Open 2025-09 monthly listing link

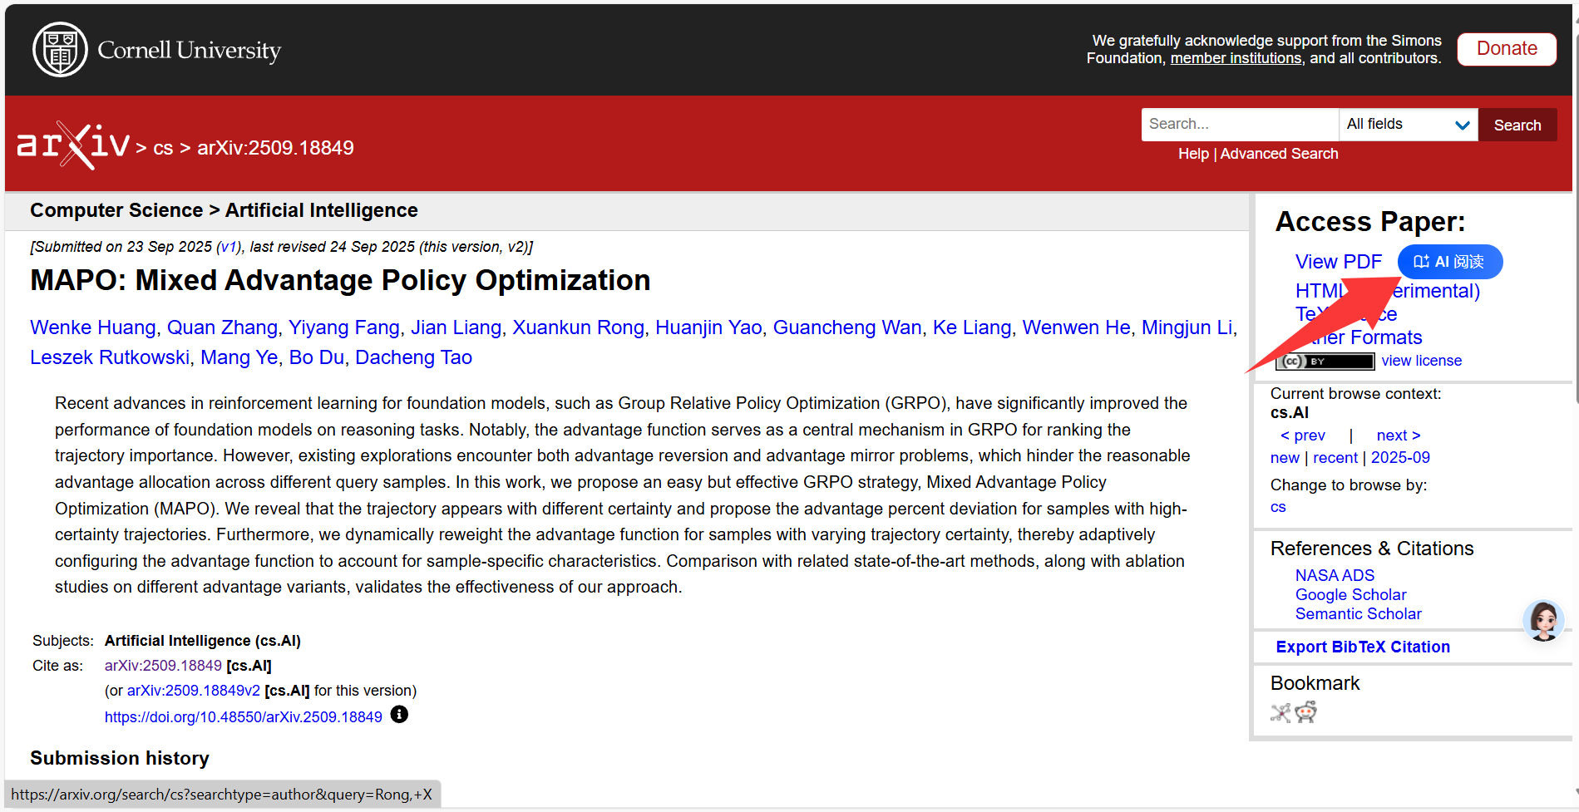[1400, 458]
